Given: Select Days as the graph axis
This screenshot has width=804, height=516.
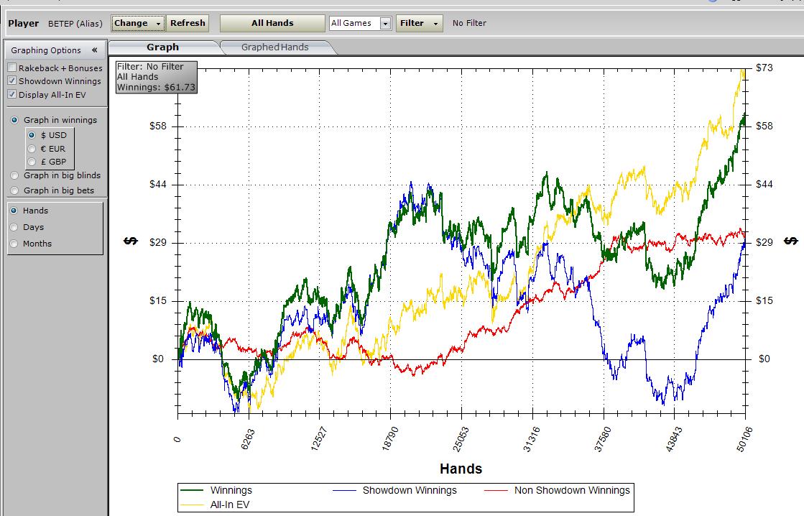Looking at the screenshot, I should (x=15, y=227).
